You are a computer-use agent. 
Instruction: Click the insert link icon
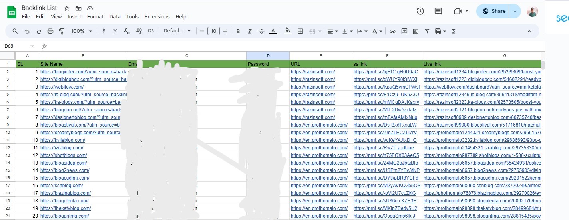coord(392,31)
